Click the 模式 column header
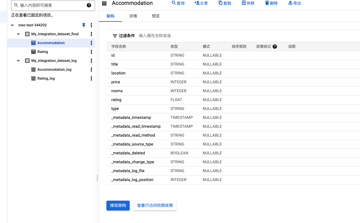The image size is (360, 223). 206,47
